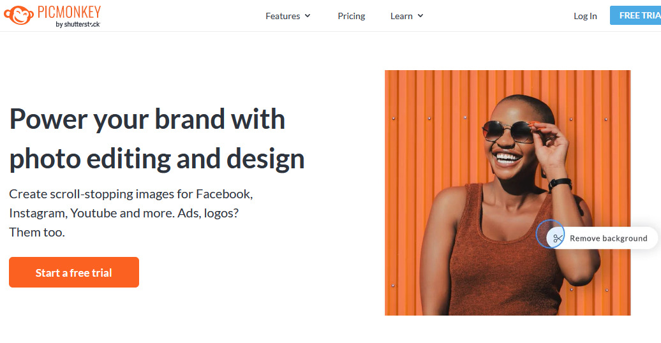This screenshot has width=661, height=343.
Task: Click the 'by shutterstock' text under the logo
Action: coord(77,24)
